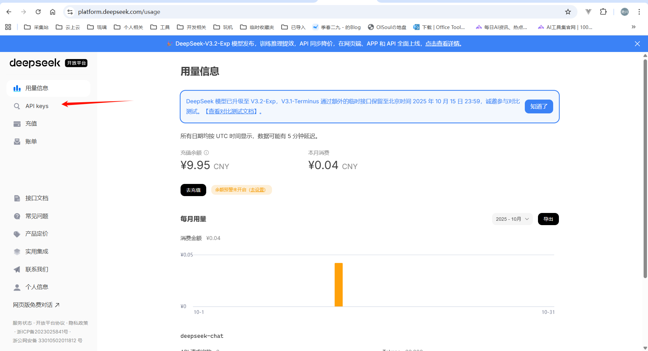Open the 2025 - 10月 month dropdown

coord(512,219)
